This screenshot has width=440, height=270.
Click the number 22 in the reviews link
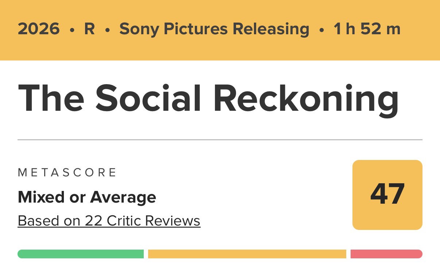(x=93, y=220)
